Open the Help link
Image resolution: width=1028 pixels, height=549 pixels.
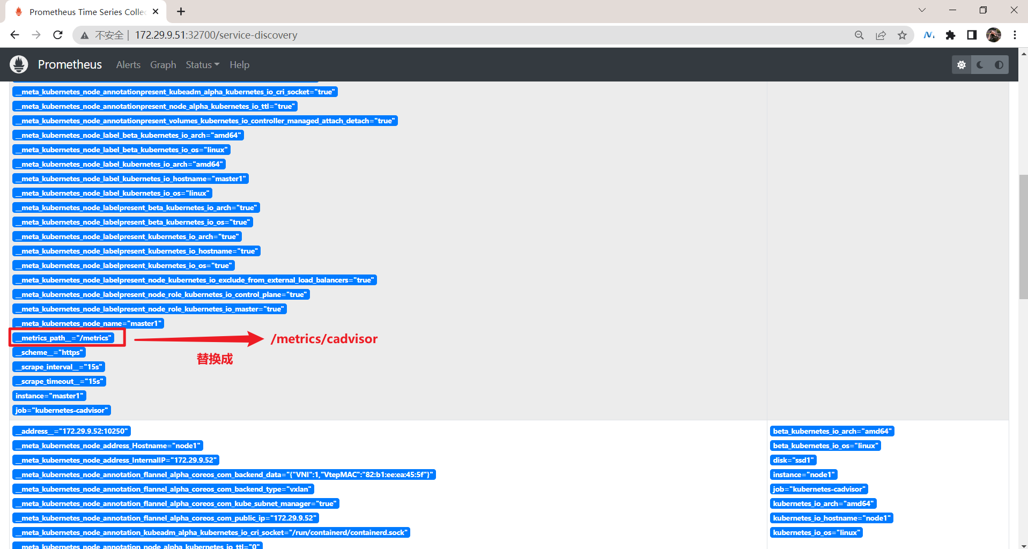(x=239, y=64)
